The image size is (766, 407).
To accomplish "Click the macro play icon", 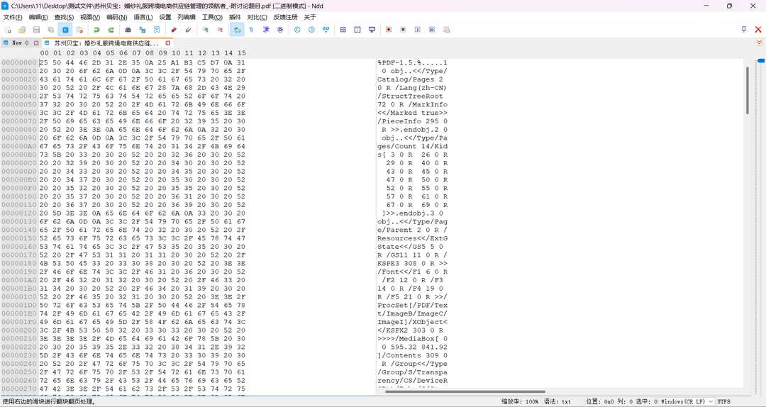I will pos(418,30).
